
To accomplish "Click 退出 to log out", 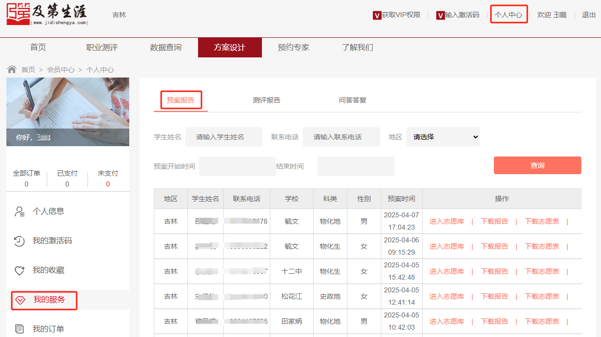I will [589, 15].
